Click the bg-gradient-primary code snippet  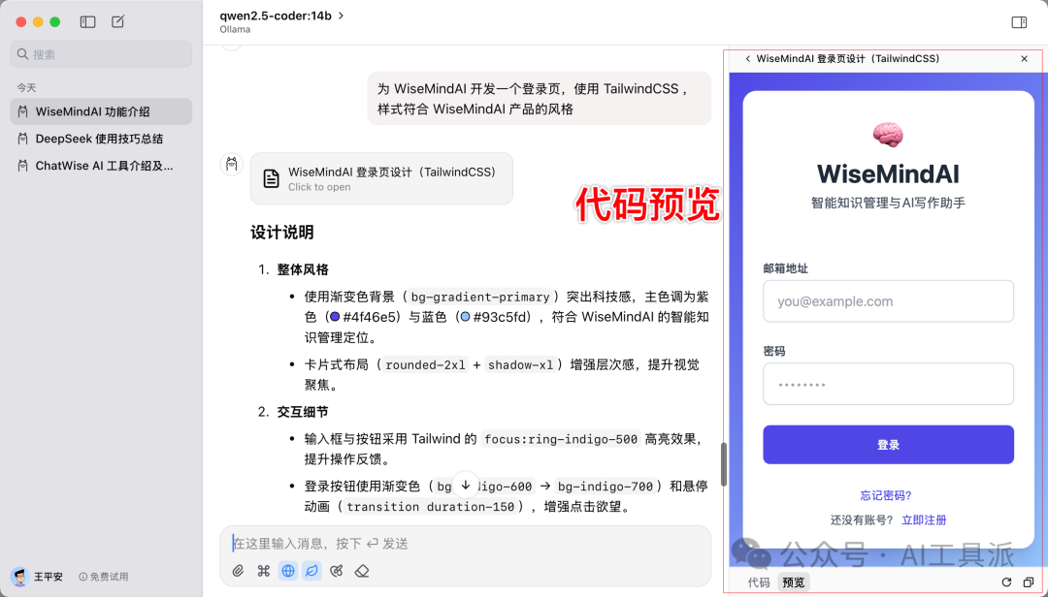[480, 297]
